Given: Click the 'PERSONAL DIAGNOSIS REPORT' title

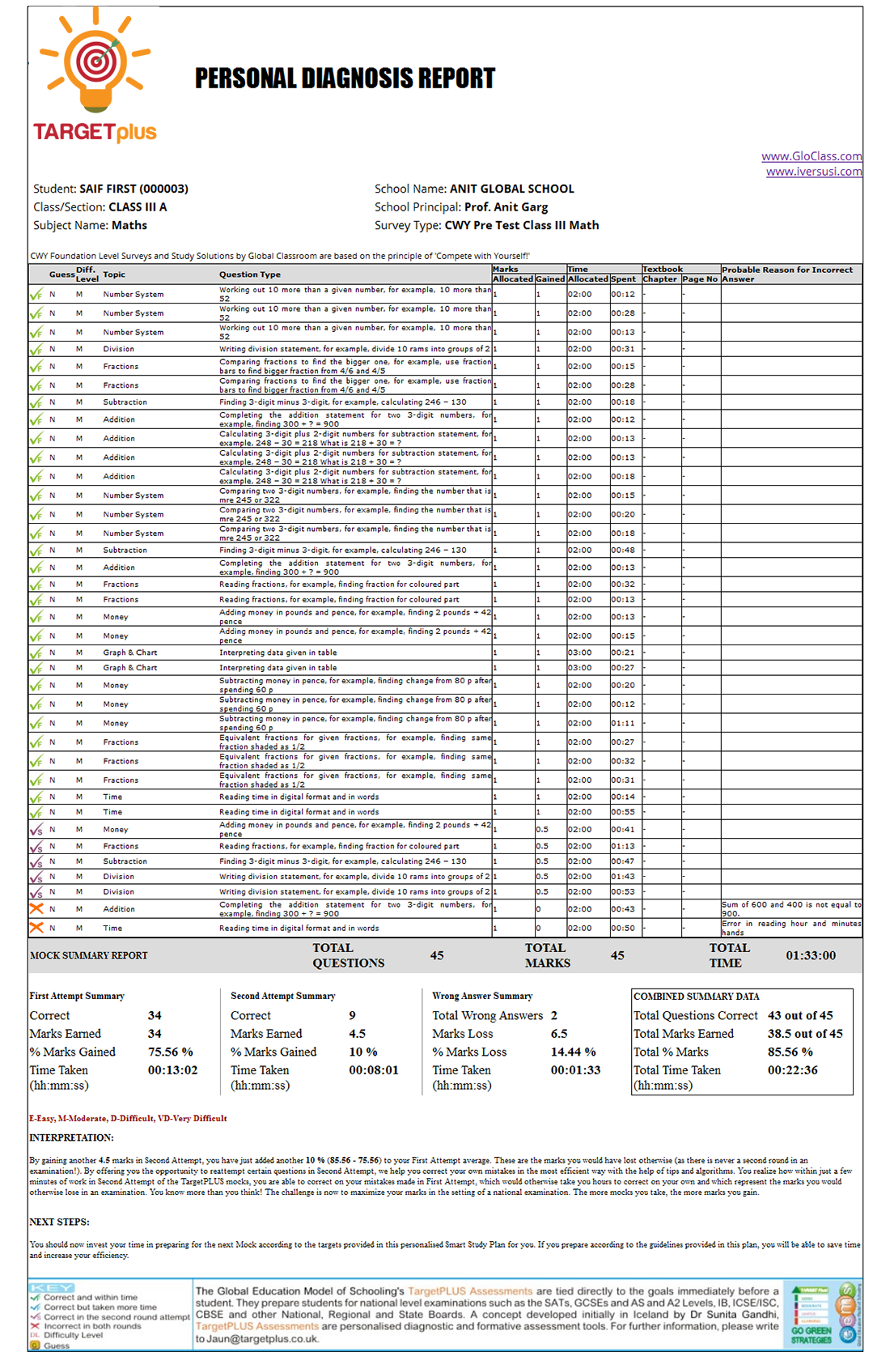Looking at the screenshot, I should [x=345, y=79].
